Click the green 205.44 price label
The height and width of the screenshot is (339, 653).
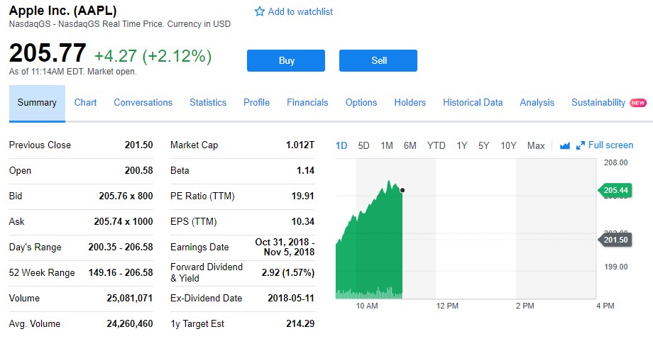point(615,190)
